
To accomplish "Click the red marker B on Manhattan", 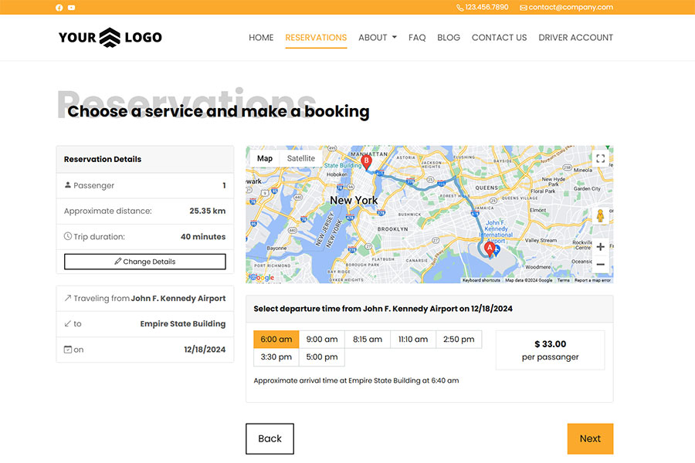I will (366, 162).
